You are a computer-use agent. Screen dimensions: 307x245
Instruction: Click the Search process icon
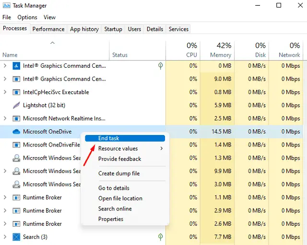coord(16,237)
